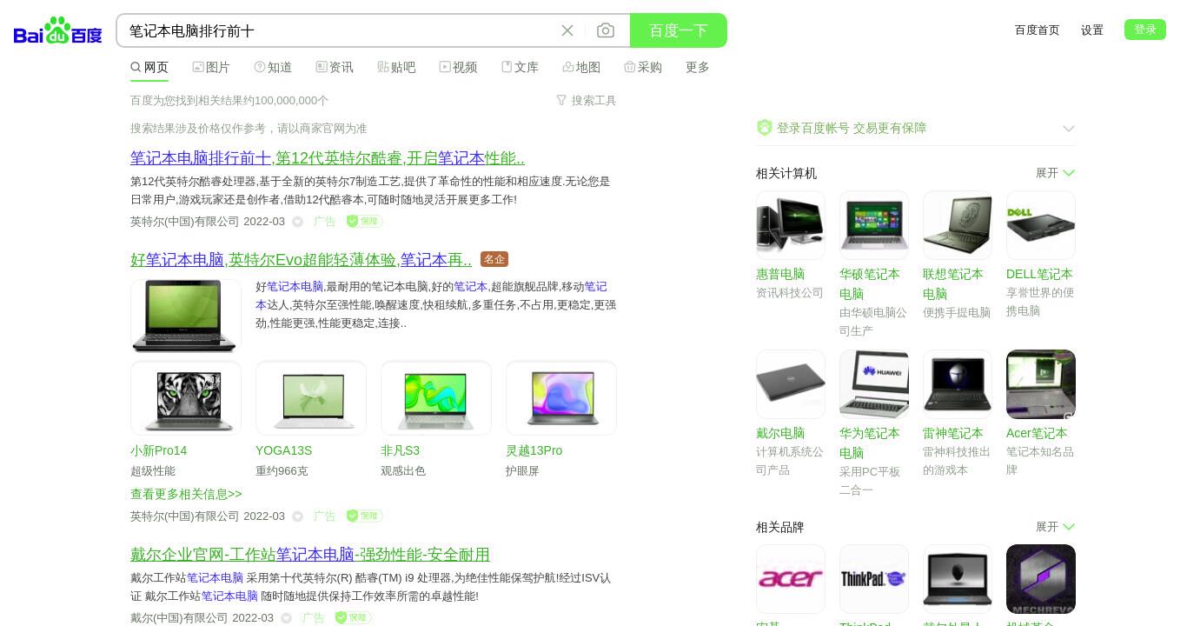Open 小新Pro14 laptop image
Screen dimensions: 1187x626
click(x=186, y=398)
